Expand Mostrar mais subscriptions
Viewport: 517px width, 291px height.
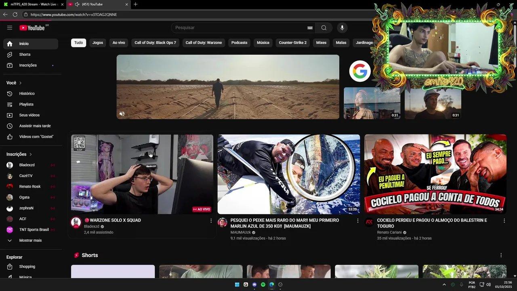31,240
